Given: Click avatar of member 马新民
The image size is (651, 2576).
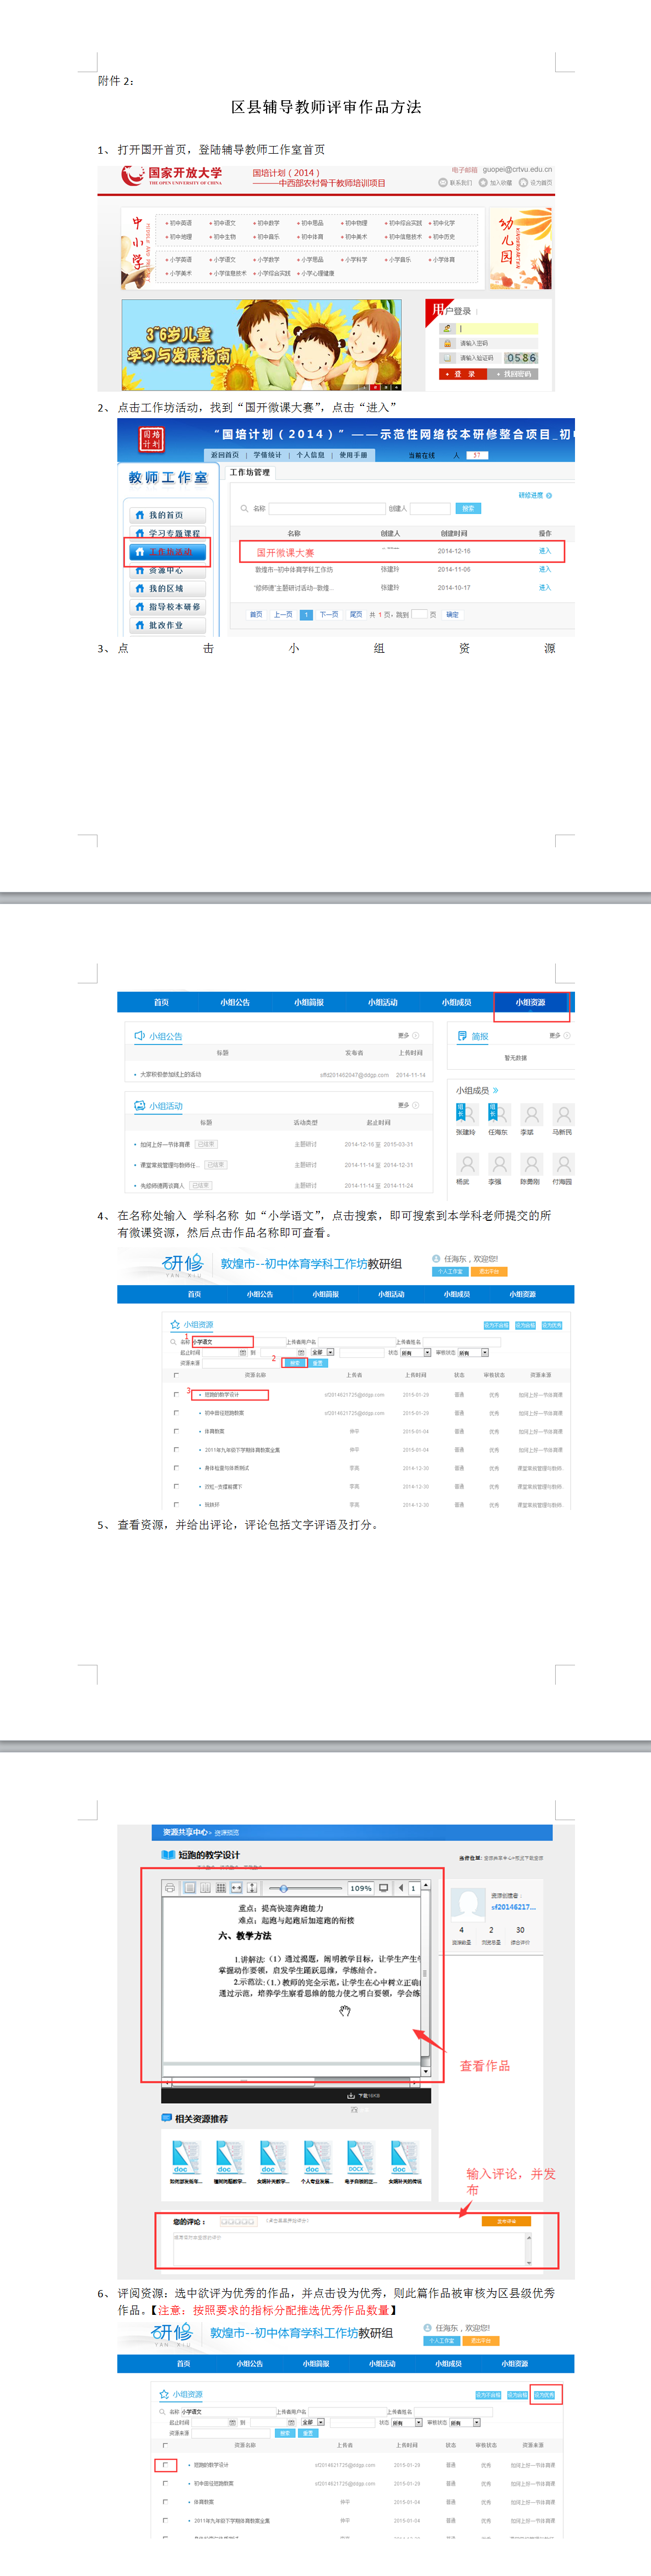Looking at the screenshot, I should click(563, 1115).
